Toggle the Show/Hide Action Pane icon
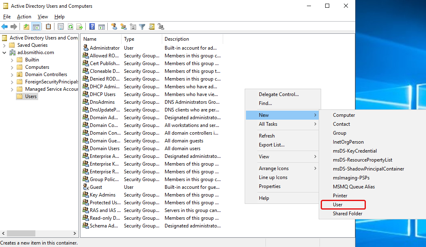 [102, 27]
